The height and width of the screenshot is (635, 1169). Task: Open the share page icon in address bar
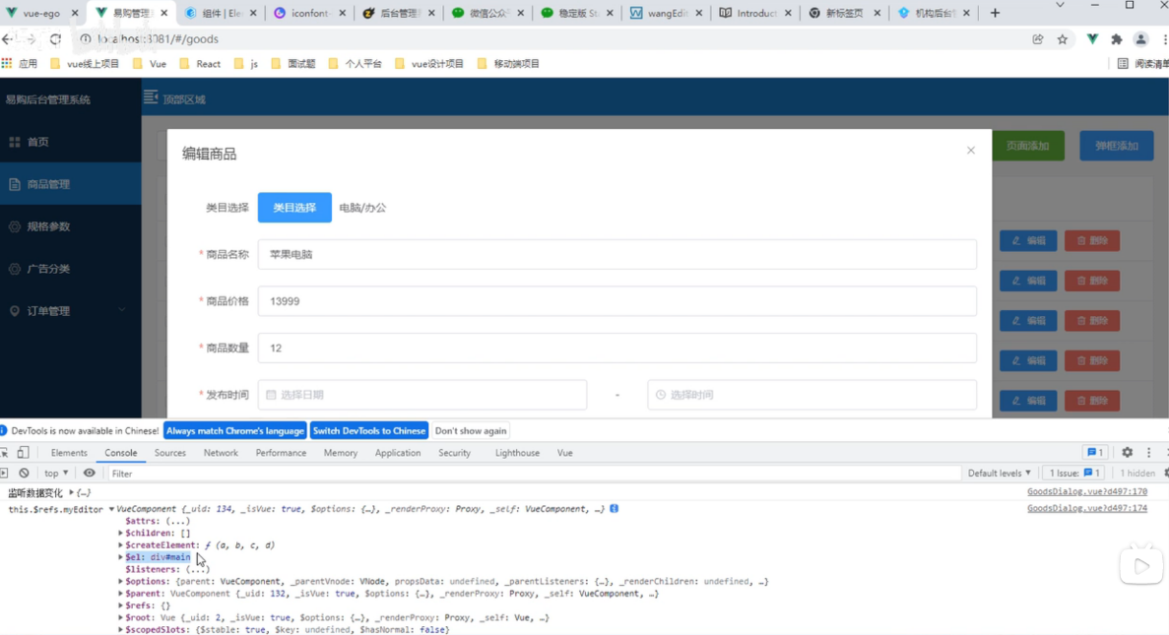coord(1038,38)
